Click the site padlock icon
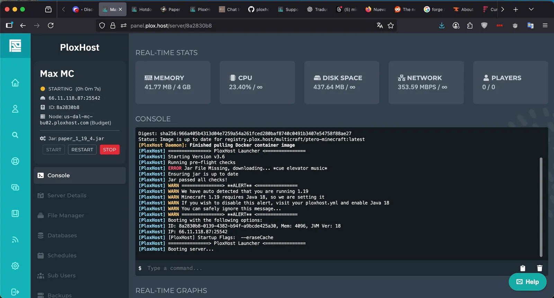Viewport: 554px width, 298px height. [x=113, y=25]
